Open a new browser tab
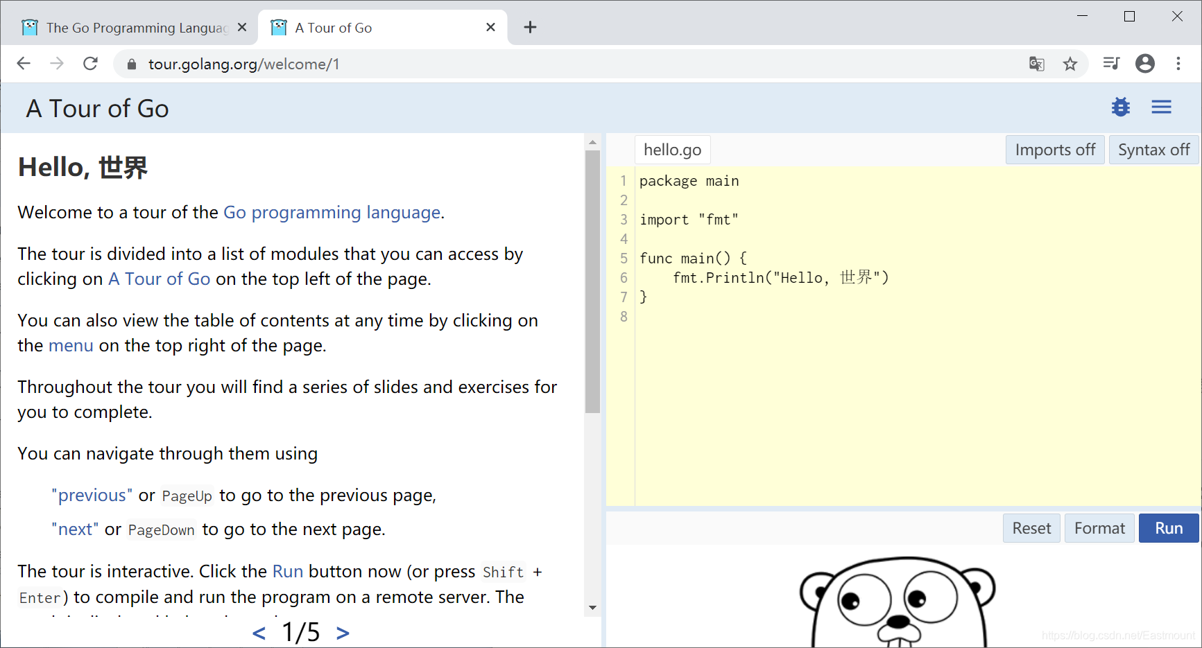 [x=530, y=27]
